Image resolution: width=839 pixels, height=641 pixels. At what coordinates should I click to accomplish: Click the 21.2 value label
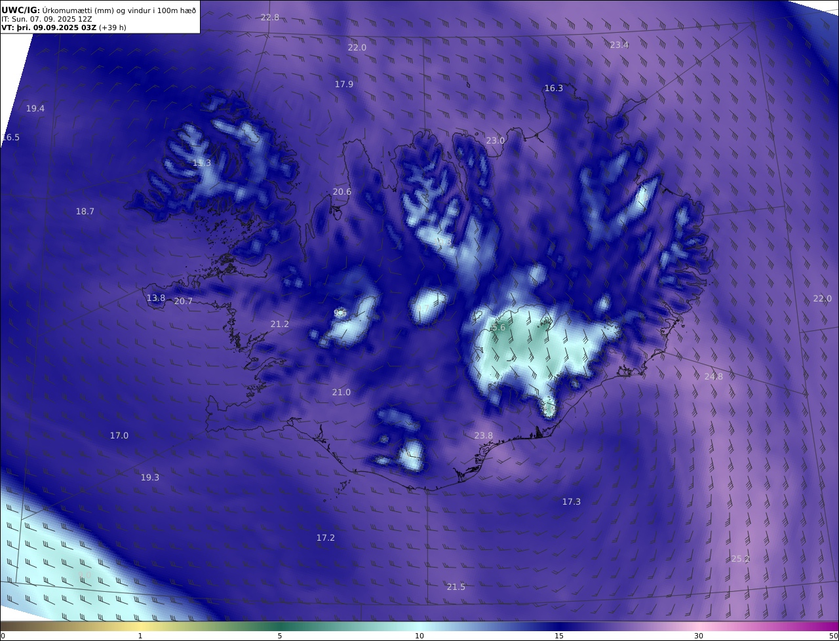coord(280,324)
